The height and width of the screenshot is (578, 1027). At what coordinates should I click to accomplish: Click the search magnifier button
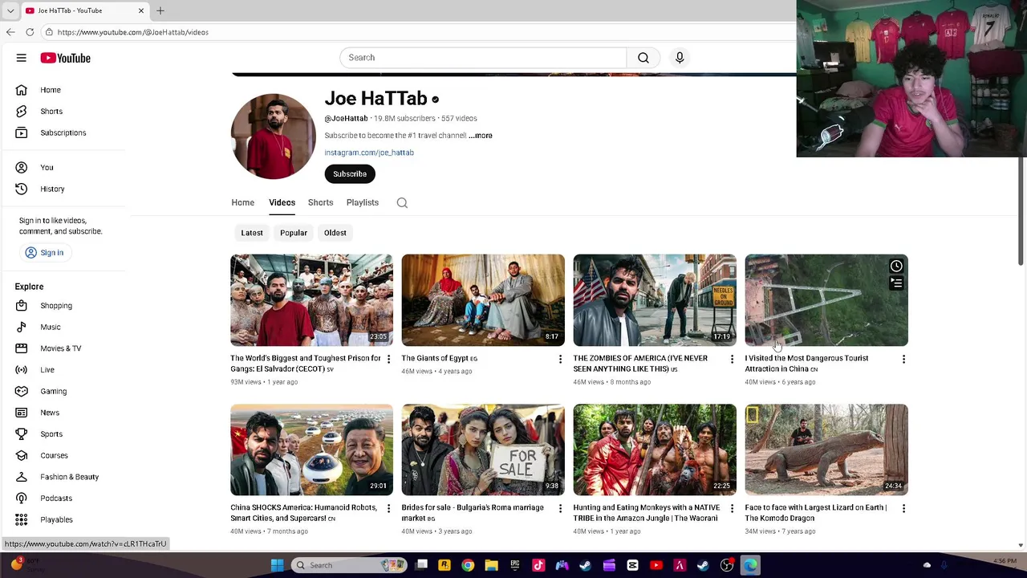(643, 58)
